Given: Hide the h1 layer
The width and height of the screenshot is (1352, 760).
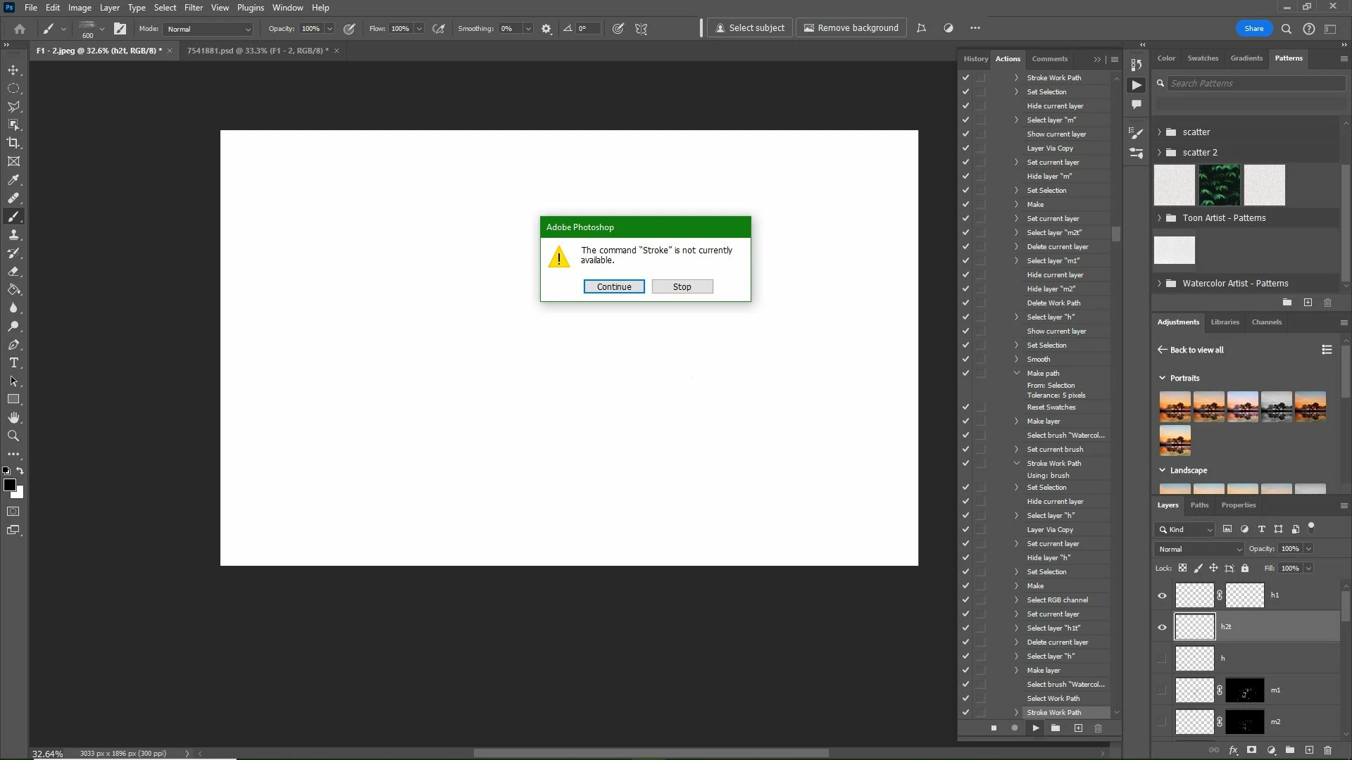Looking at the screenshot, I should 1162,596.
